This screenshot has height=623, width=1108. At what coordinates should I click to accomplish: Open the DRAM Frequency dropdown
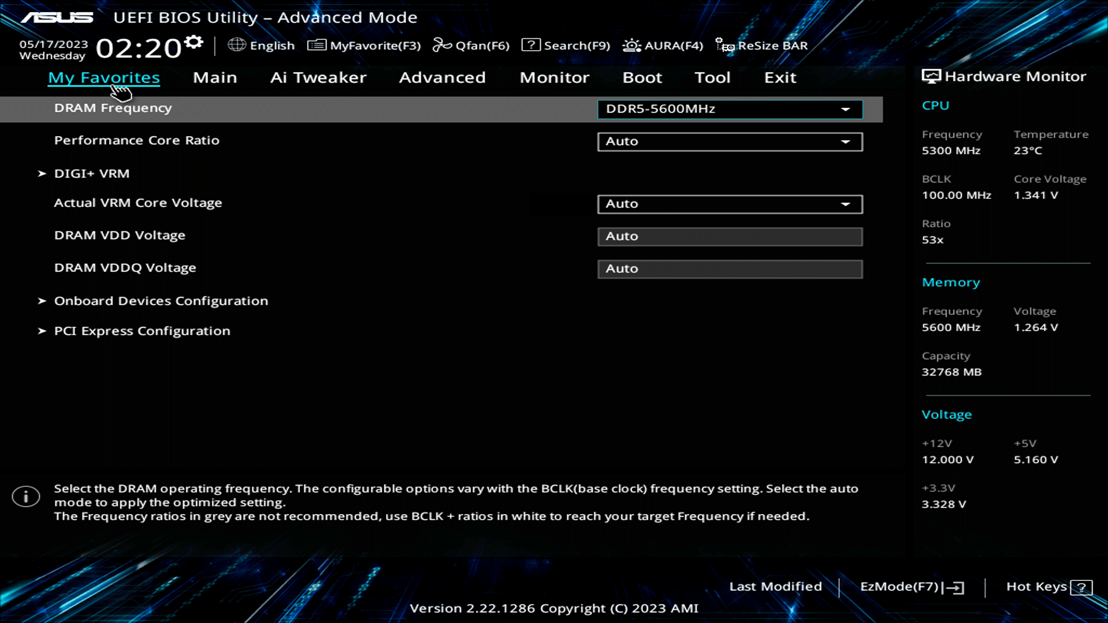pyautogui.click(x=730, y=109)
